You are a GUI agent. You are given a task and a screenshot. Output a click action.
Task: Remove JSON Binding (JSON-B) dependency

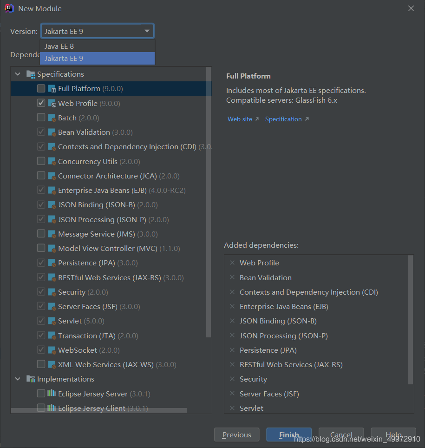(x=232, y=321)
